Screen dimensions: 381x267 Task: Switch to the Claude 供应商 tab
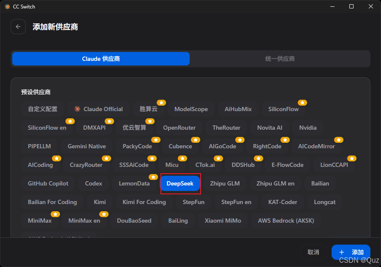tap(101, 59)
